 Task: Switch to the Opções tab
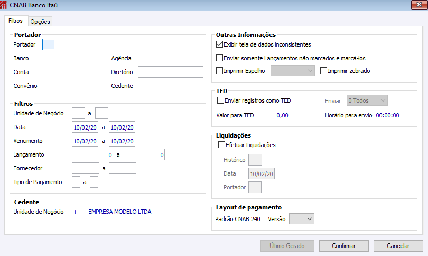[x=40, y=22]
